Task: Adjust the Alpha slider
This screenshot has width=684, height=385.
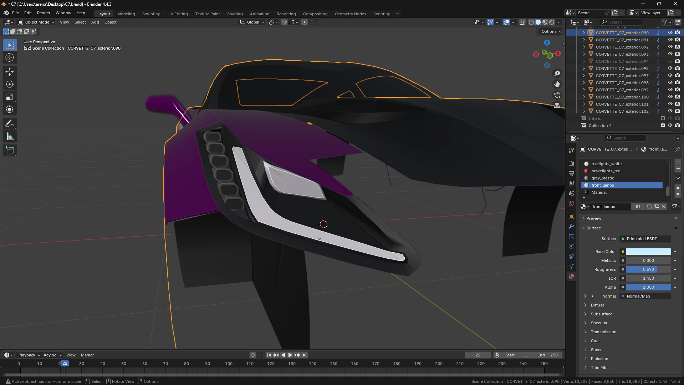Action: (648, 287)
